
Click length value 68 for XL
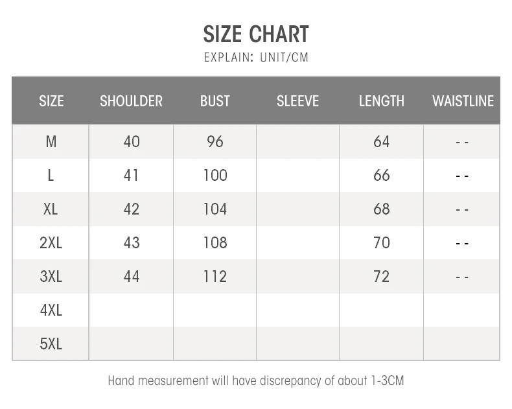tap(381, 209)
